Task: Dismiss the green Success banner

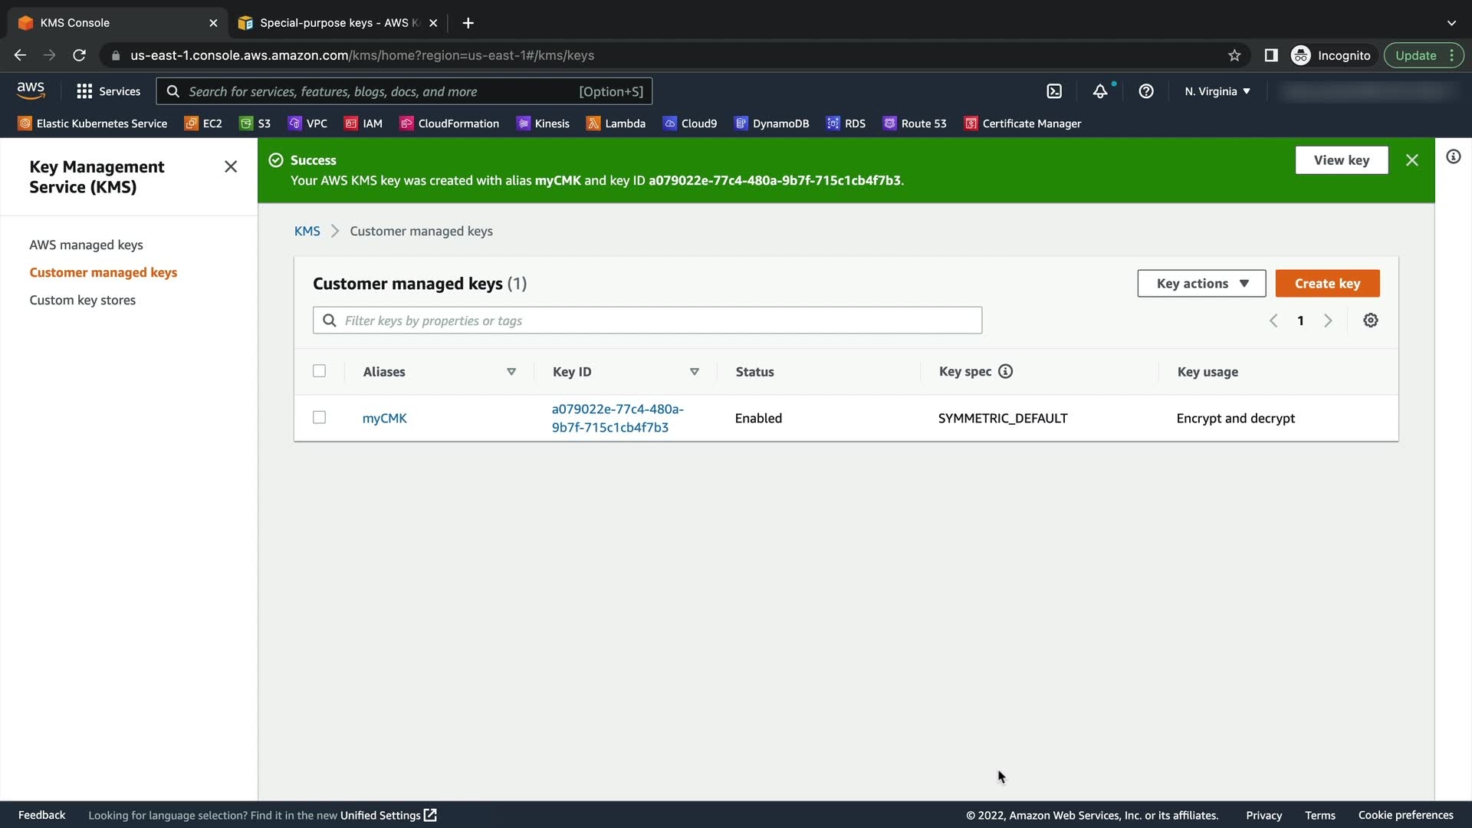Action: pyautogui.click(x=1412, y=160)
